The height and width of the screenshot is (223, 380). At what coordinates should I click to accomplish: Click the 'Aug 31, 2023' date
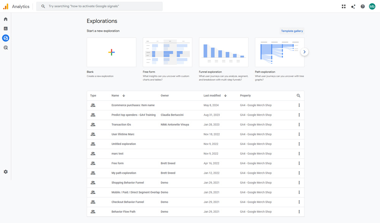[x=212, y=115]
